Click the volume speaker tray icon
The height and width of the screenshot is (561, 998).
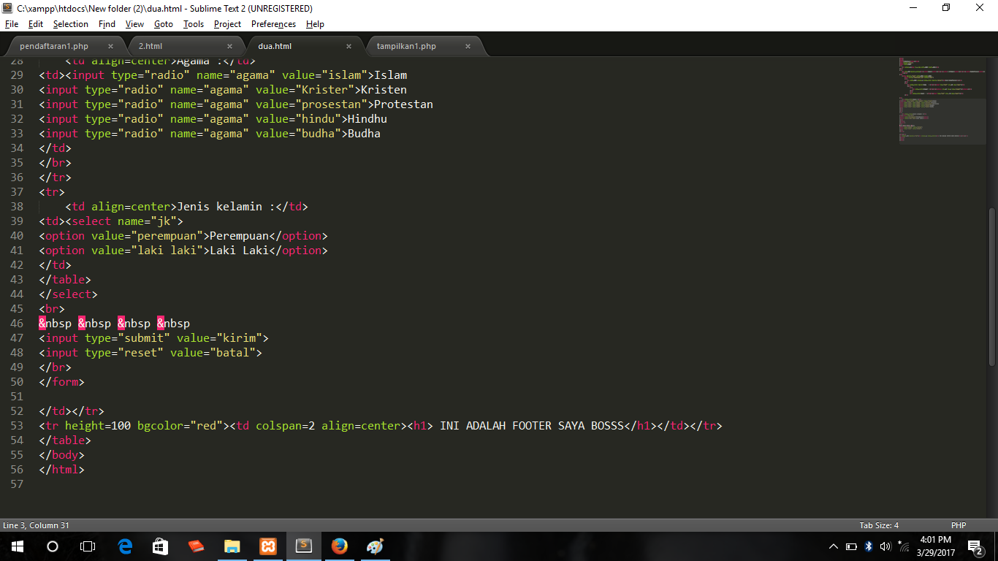[885, 546]
